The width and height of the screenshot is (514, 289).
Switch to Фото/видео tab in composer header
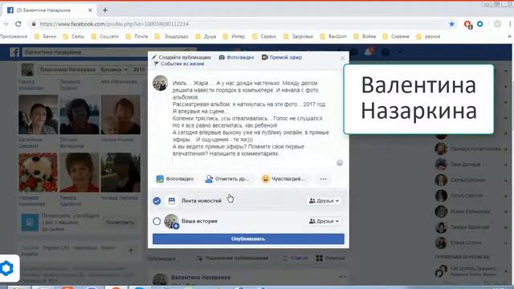237,57
